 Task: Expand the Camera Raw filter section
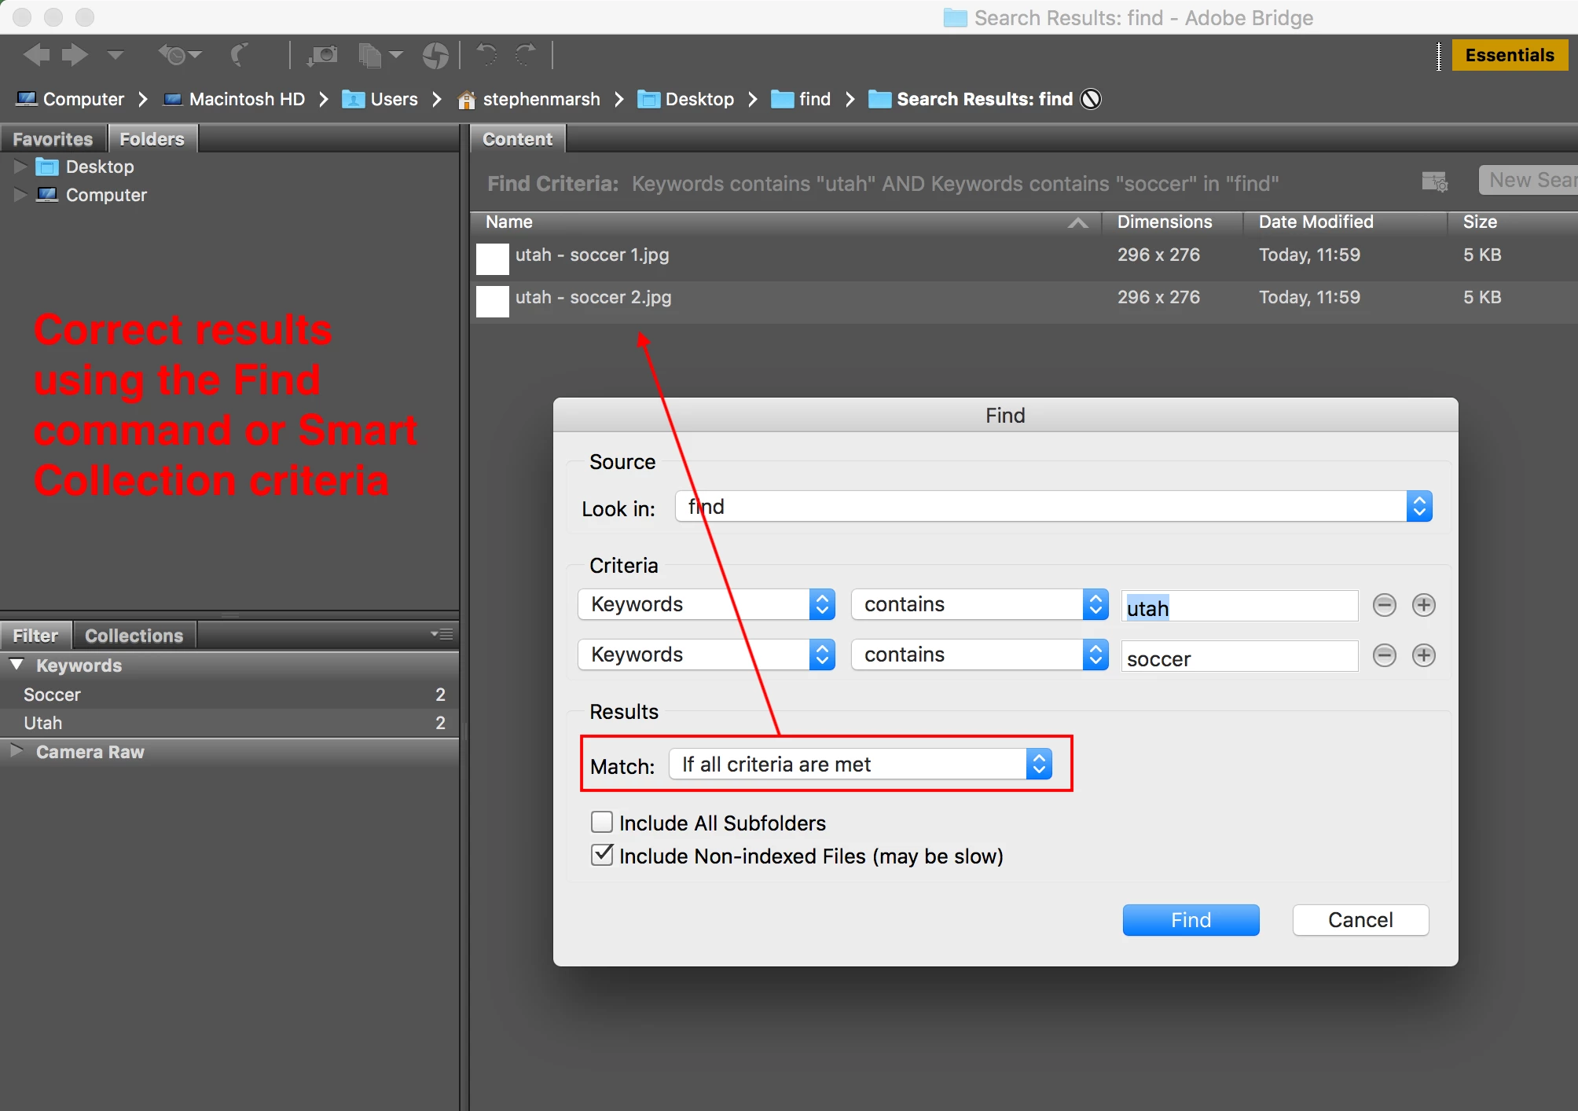click(17, 751)
